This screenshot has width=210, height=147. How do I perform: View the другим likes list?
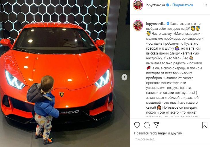pyautogui.click(x=176, y=133)
